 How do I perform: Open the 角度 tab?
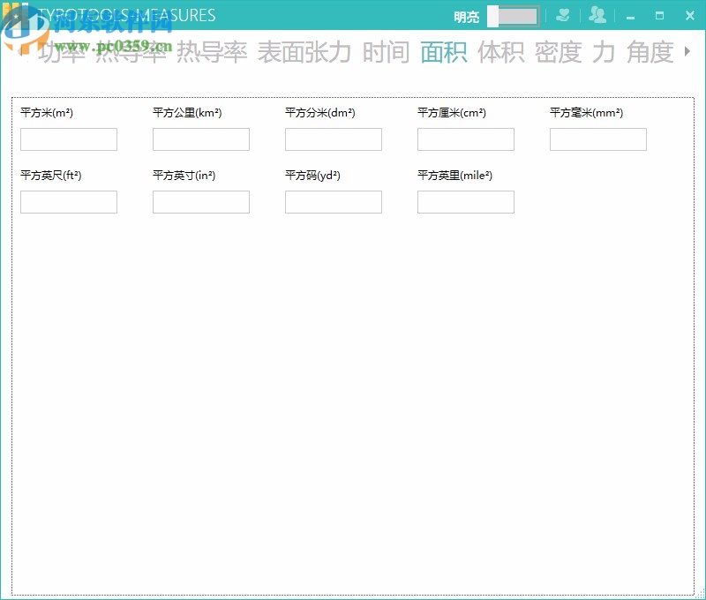coord(651,53)
